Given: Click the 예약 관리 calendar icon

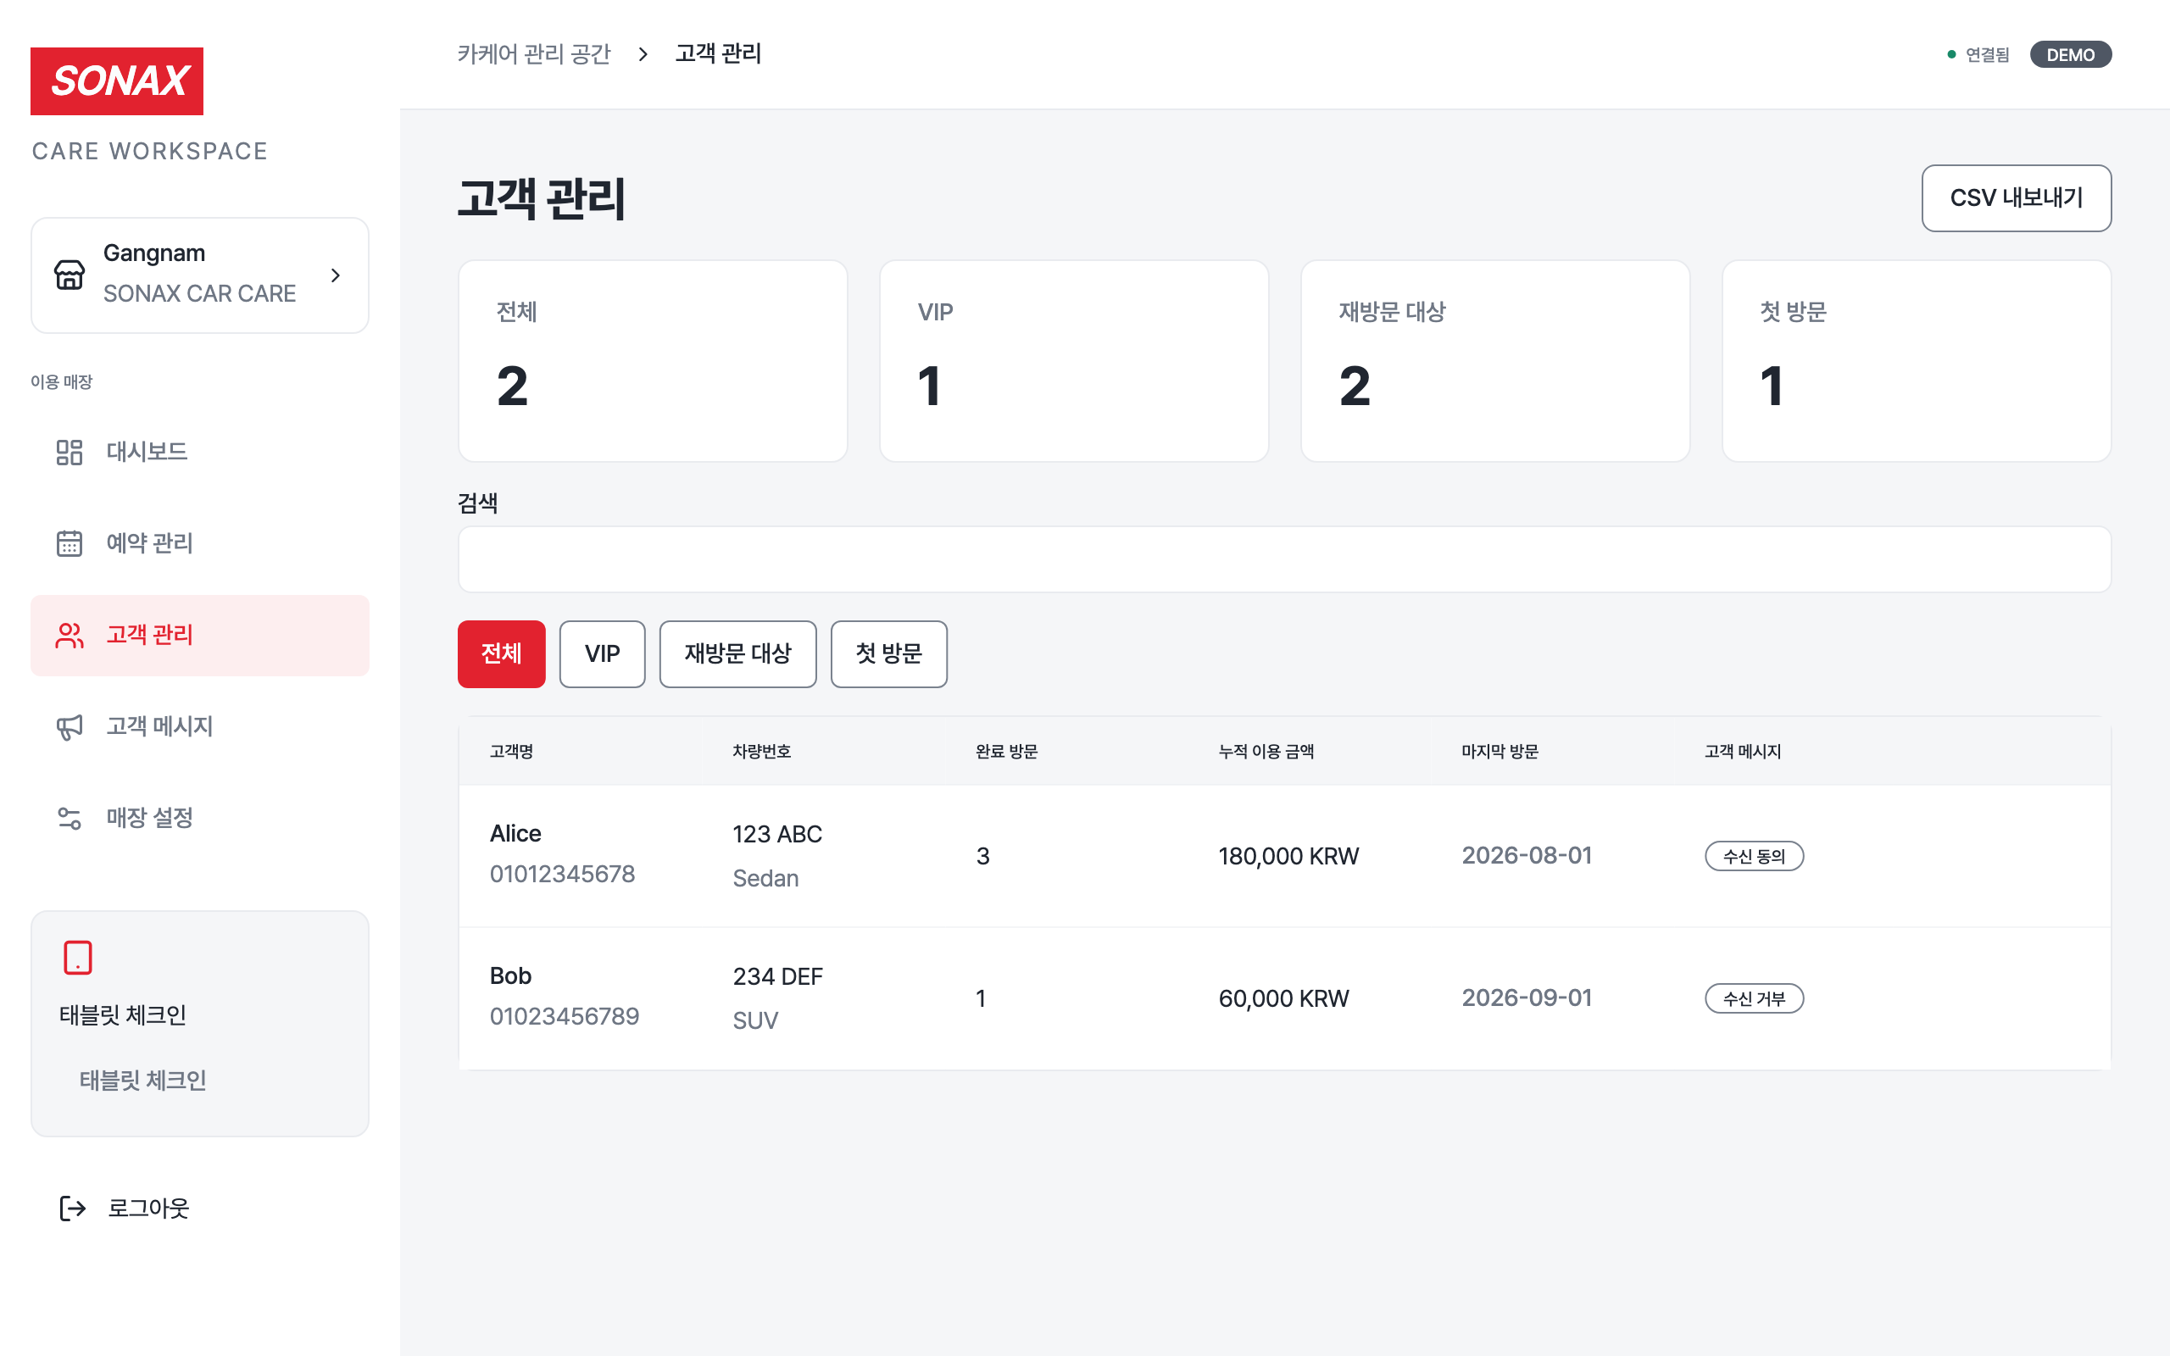Looking at the screenshot, I should pos(69,543).
